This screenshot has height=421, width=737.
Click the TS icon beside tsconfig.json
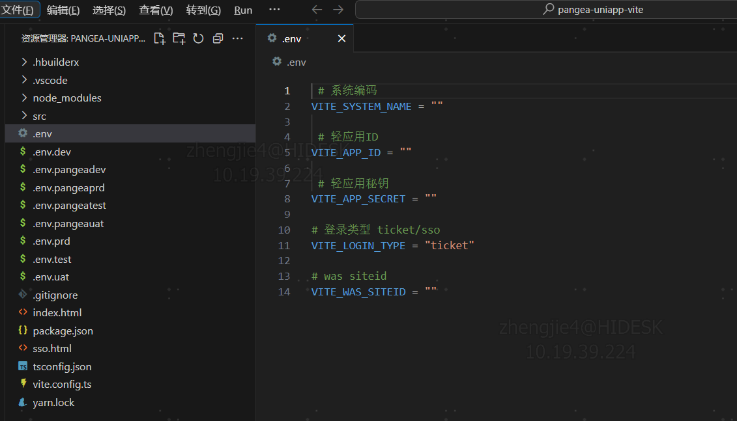pos(23,366)
